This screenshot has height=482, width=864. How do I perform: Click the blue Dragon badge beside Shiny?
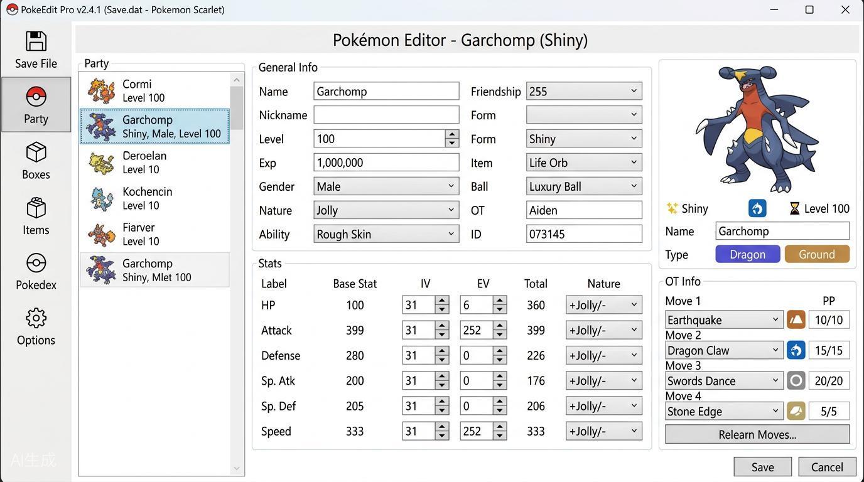click(757, 208)
